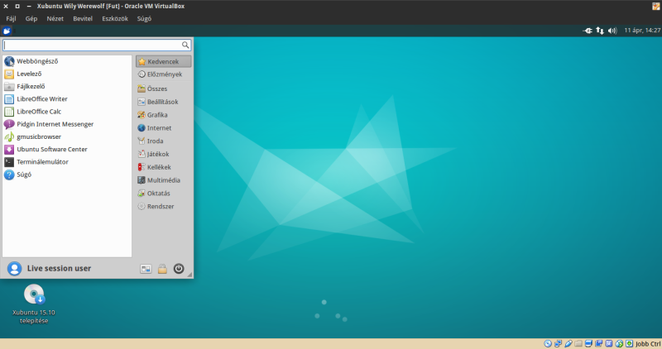This screenshot has height=349, width=662.
Task: Grab the menu resize grip corner
Action: (x=190, y=275)
